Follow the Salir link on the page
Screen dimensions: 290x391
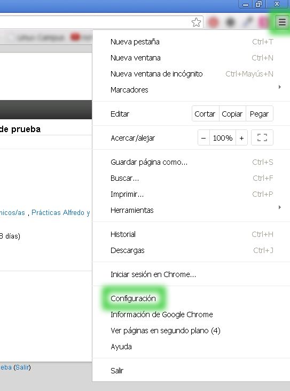click(22, 367)
